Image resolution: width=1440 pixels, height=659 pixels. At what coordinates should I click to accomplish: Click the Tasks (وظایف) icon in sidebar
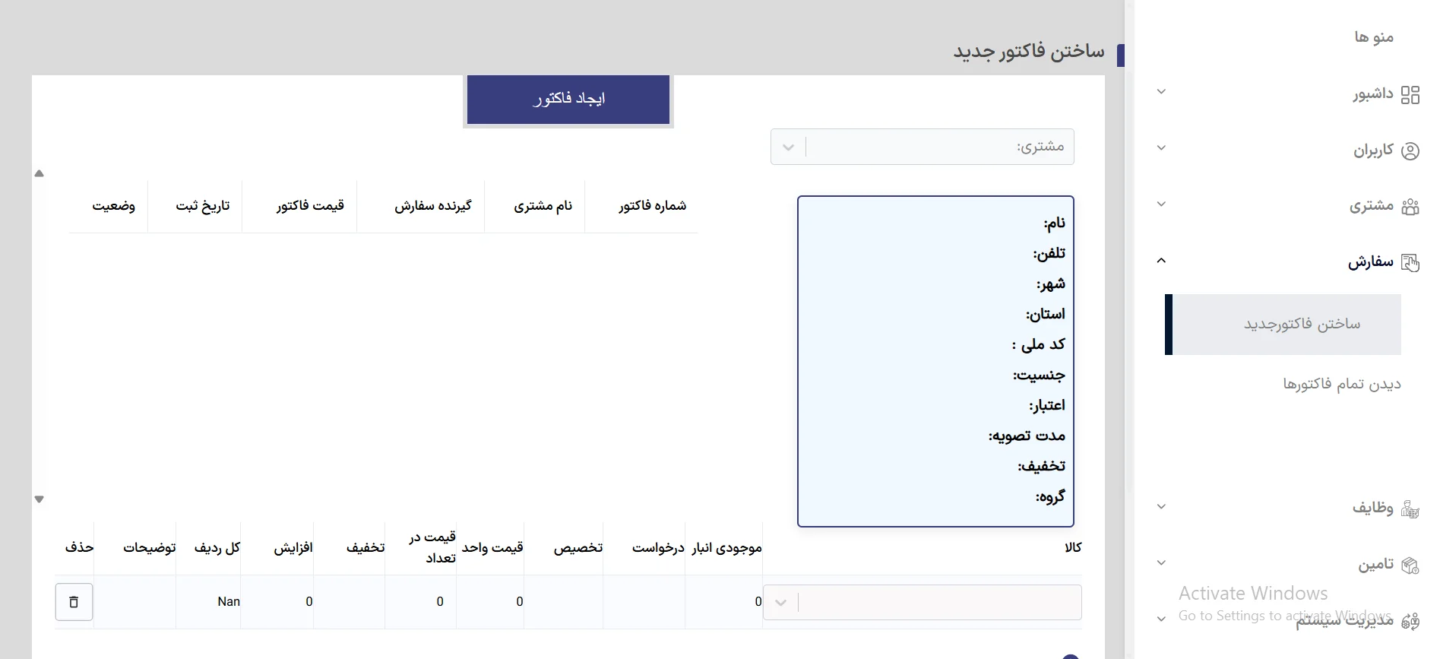(x=1410, y=509)
